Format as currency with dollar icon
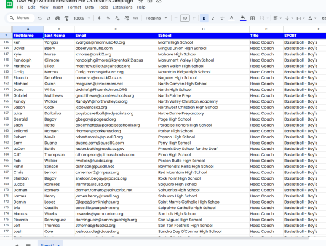 [x=100, y=18]
